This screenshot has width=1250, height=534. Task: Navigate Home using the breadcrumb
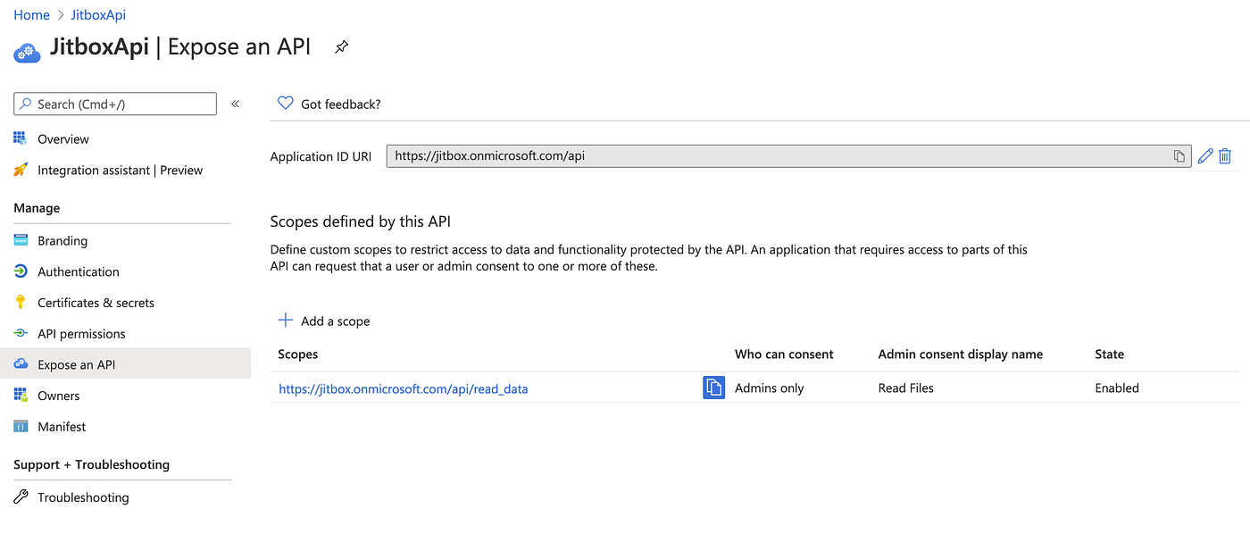pyautogui.click(x=31, y=14)
